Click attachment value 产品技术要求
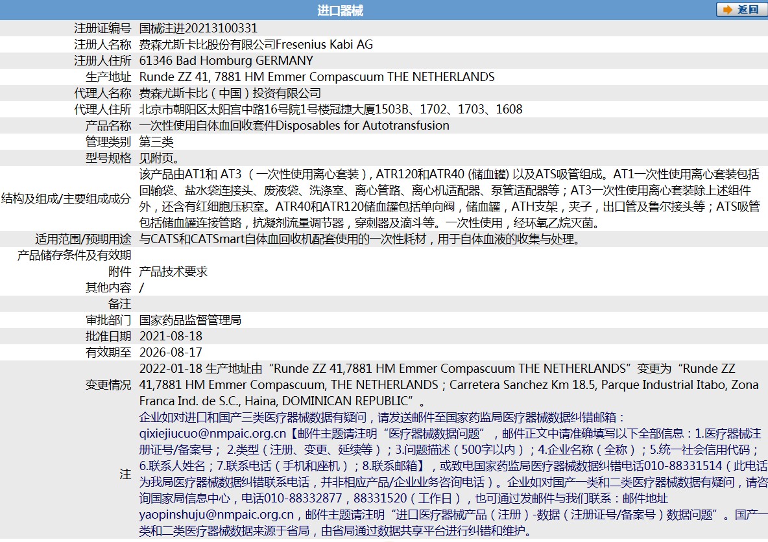 coord(173,271)
